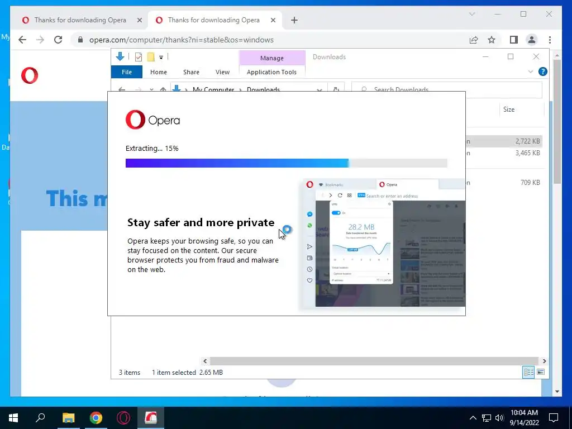
Task: Switch to the first Thanks for downloading Opera tab
Action: click(80, 20)
